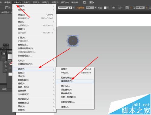Click the 对象(O) menu bar item
This screenshot has height=115, width=151.
point(17,2)
